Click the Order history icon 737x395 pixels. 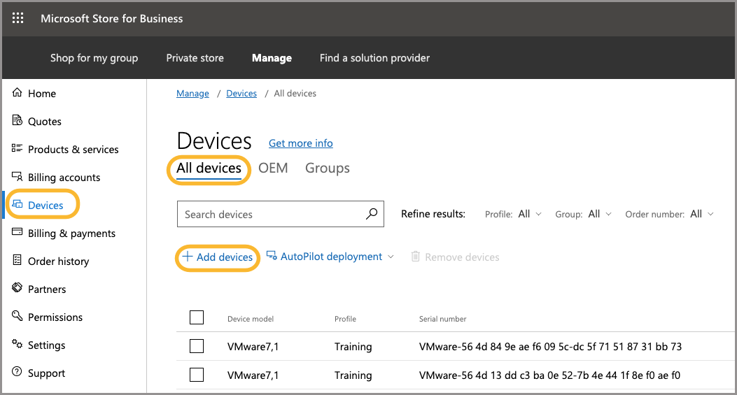click(x=17, y=261)
